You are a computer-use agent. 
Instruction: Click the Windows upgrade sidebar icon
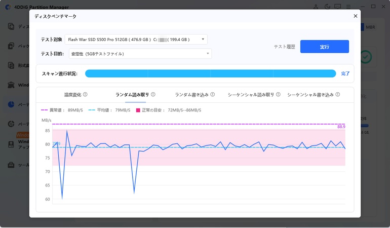point(11,144)
